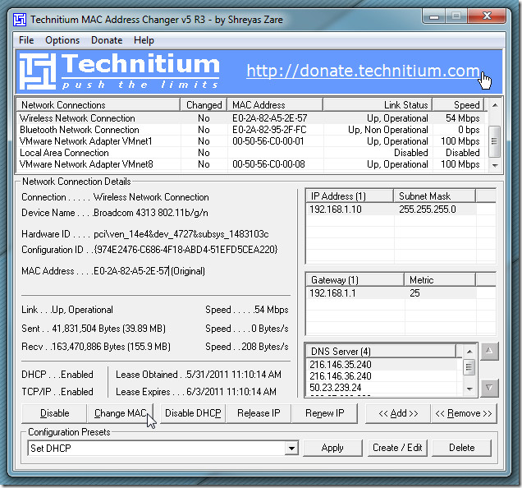Click the DNS Server (4) column header
The width and height of the screenshot is (522, 488).
(381, 352)
